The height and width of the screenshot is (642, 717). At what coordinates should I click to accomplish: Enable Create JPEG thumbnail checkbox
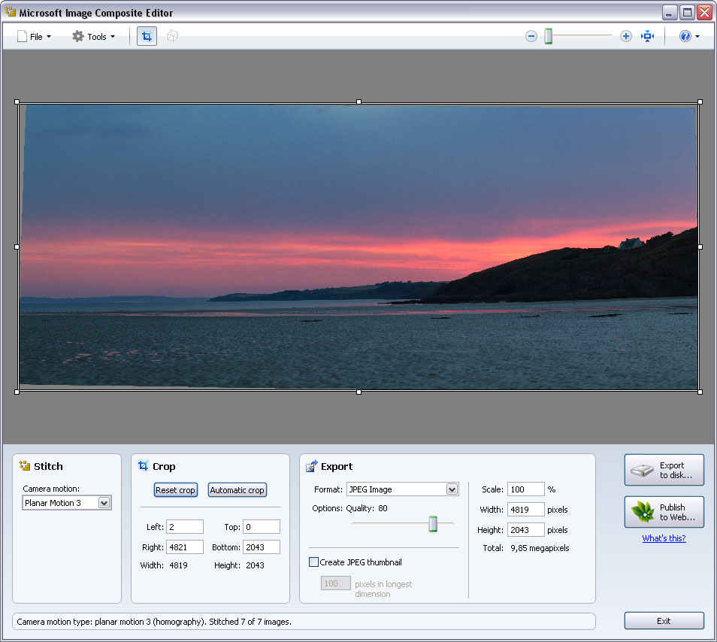[314, 562]
